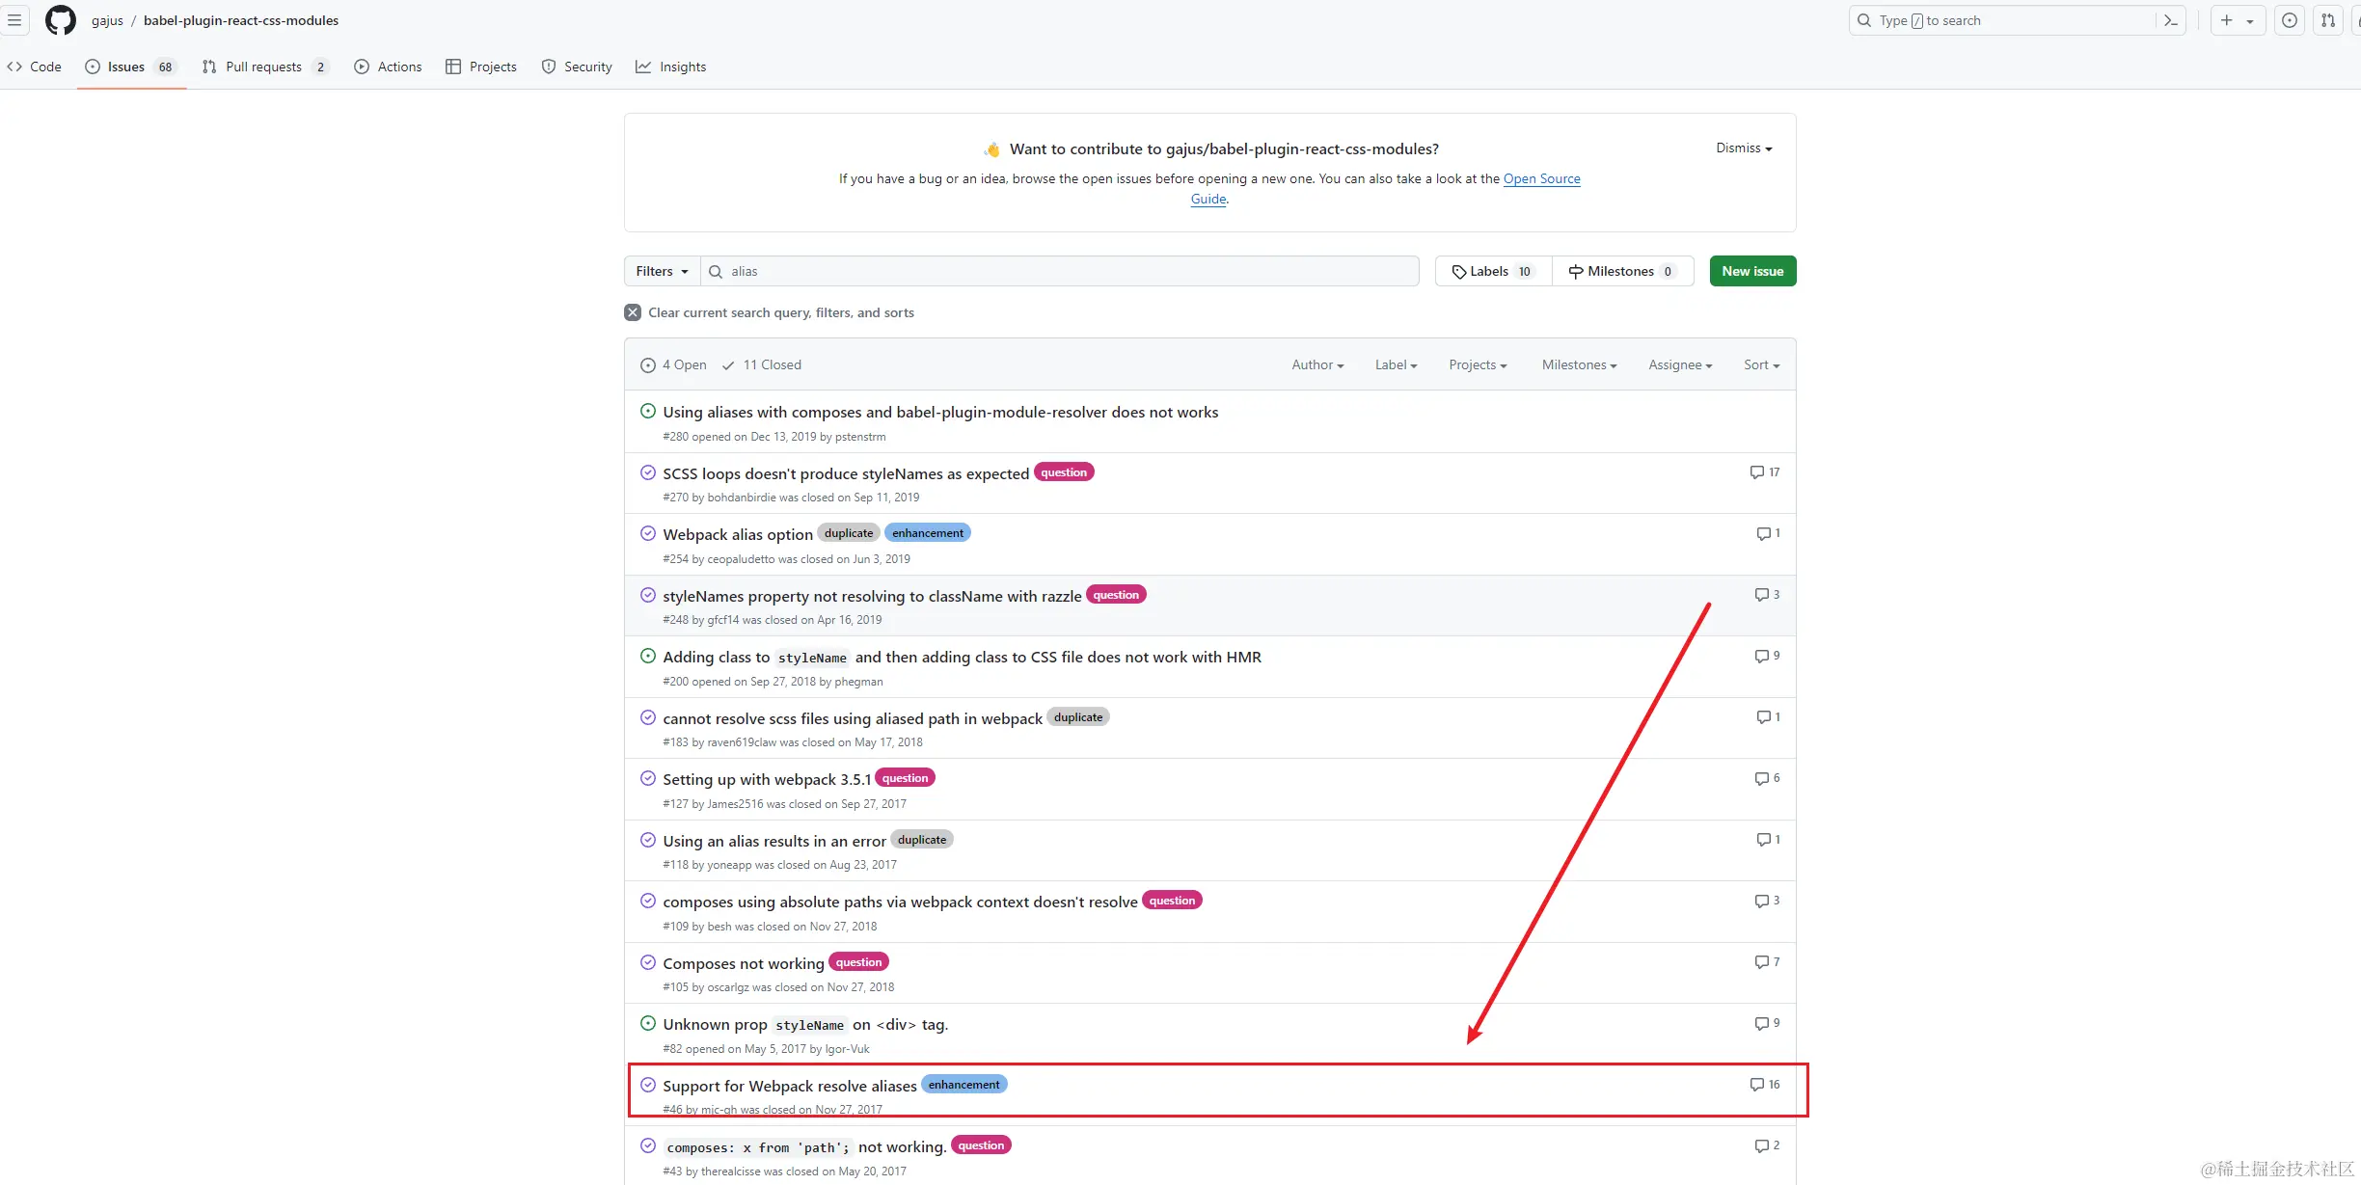Click comment count icon on issue #46
The image size is (2361, 1185).
1756,1085
